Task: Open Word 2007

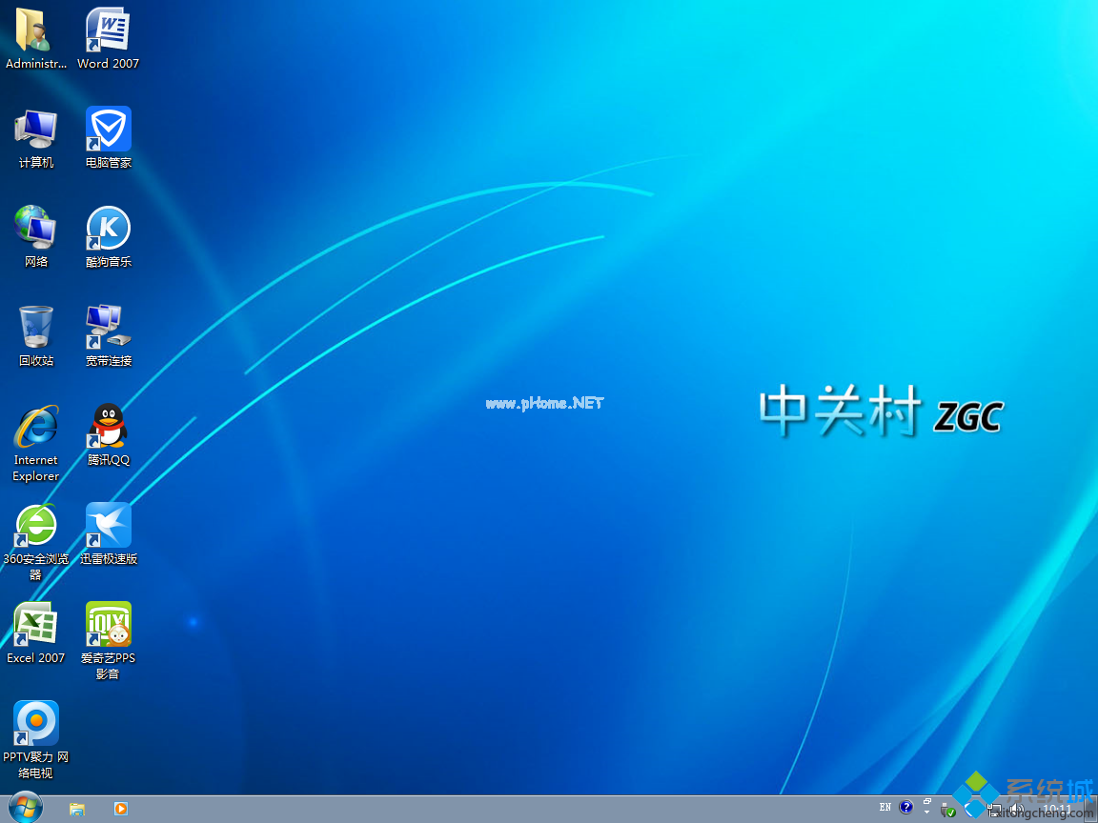Action: click(108, 29)
